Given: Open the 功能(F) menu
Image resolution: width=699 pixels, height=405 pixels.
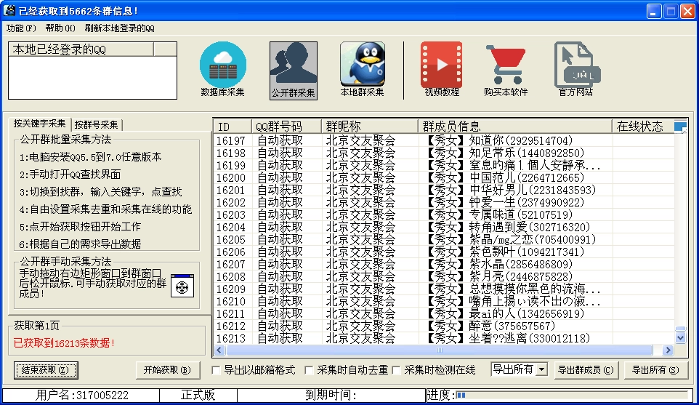Looking at the screenshot, I should pyautogui.click(x=21, y=28).
